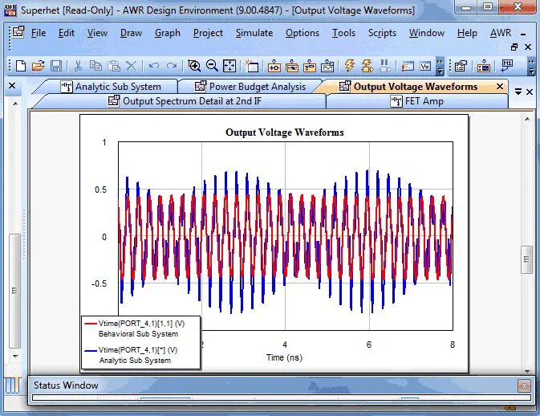This screenshot has width=540, height=416.
Task: Click the Variable Browser V= icon
Action: pyautogui.click(x=425, y=66)
